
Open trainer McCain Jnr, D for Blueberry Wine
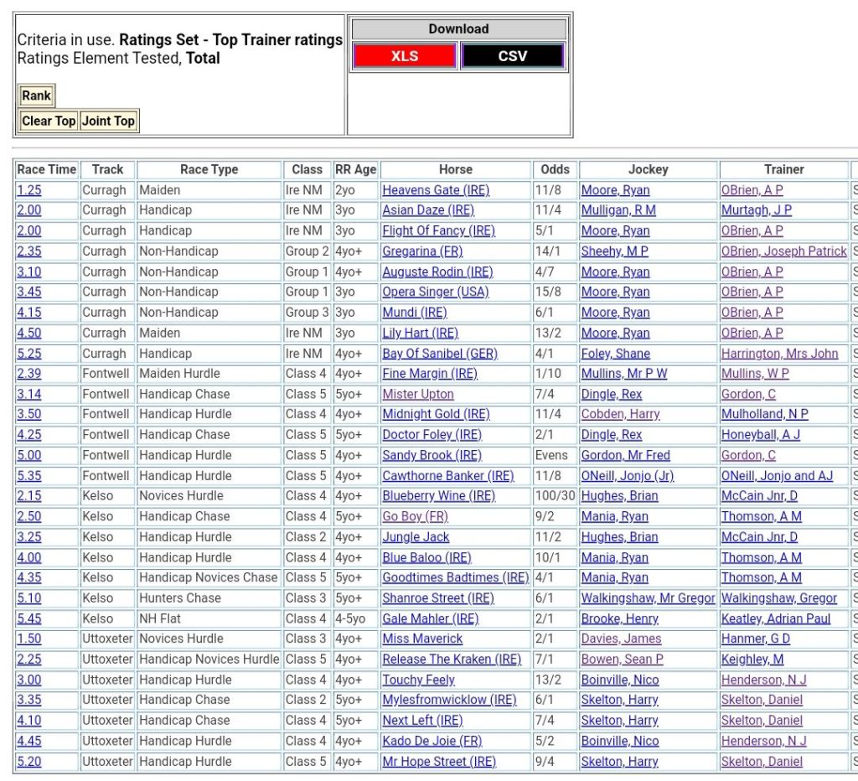pyautogui.click(x=759, y=496)
